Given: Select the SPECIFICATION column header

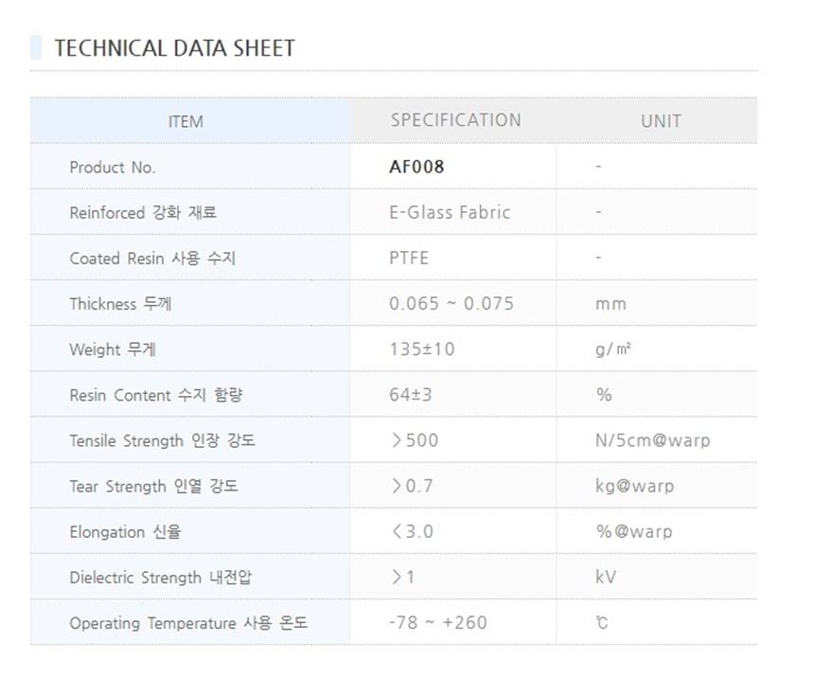Looking at the screenshot, I should click(455, 120).
